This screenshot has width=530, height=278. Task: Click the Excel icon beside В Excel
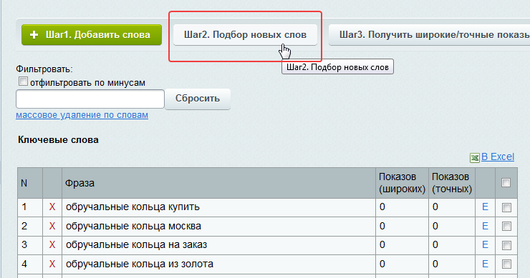(475, 157)
